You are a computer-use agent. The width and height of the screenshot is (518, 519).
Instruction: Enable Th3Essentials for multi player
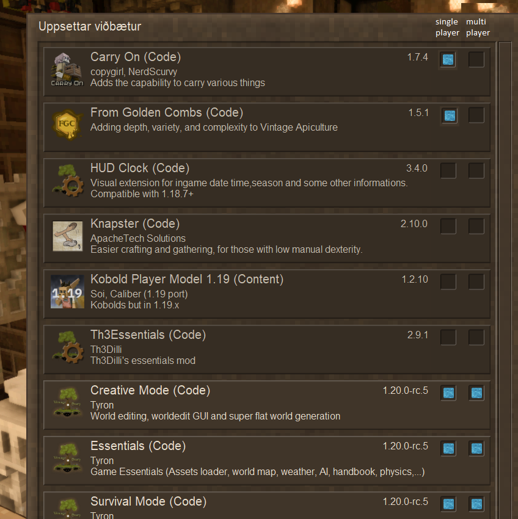[476, 338]
